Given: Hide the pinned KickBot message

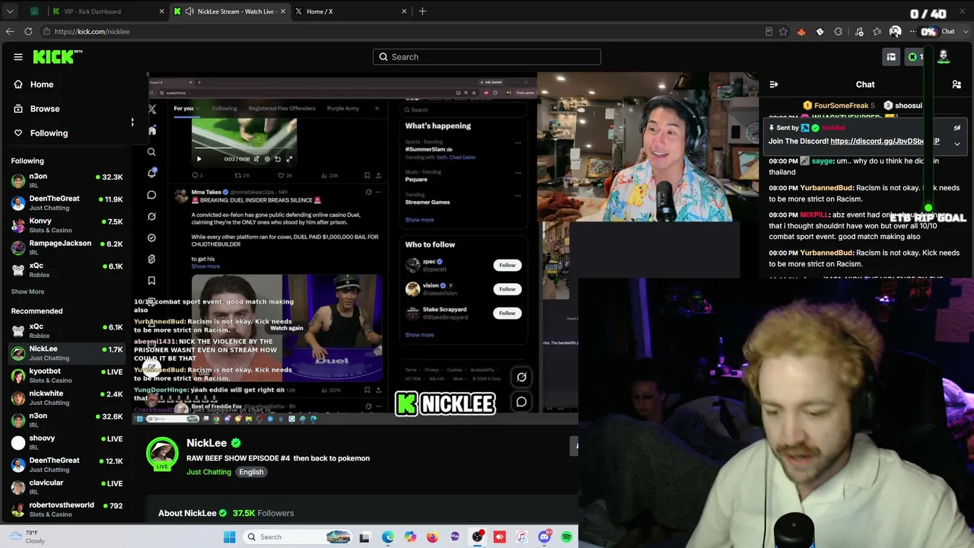Looking at the screenshot, I should coord(957,128).
